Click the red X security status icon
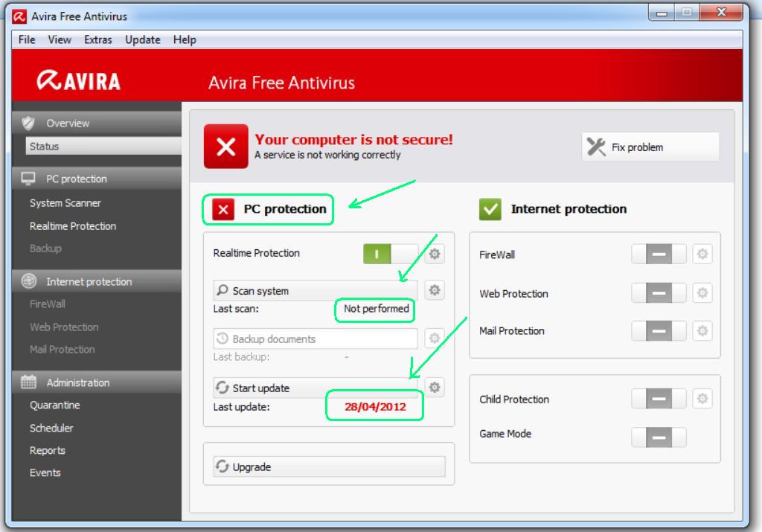 click(x=226, y=147)
